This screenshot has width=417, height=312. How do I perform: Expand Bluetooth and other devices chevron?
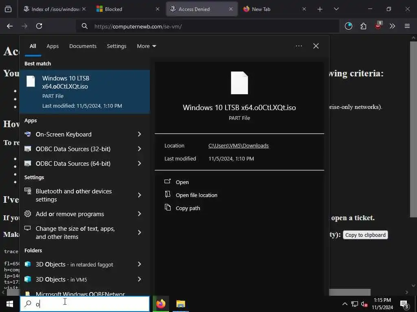tap(139, 195)
